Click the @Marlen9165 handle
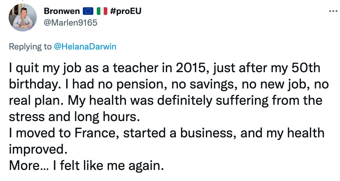This screenshot has width=340, height=181. point(70,22)
